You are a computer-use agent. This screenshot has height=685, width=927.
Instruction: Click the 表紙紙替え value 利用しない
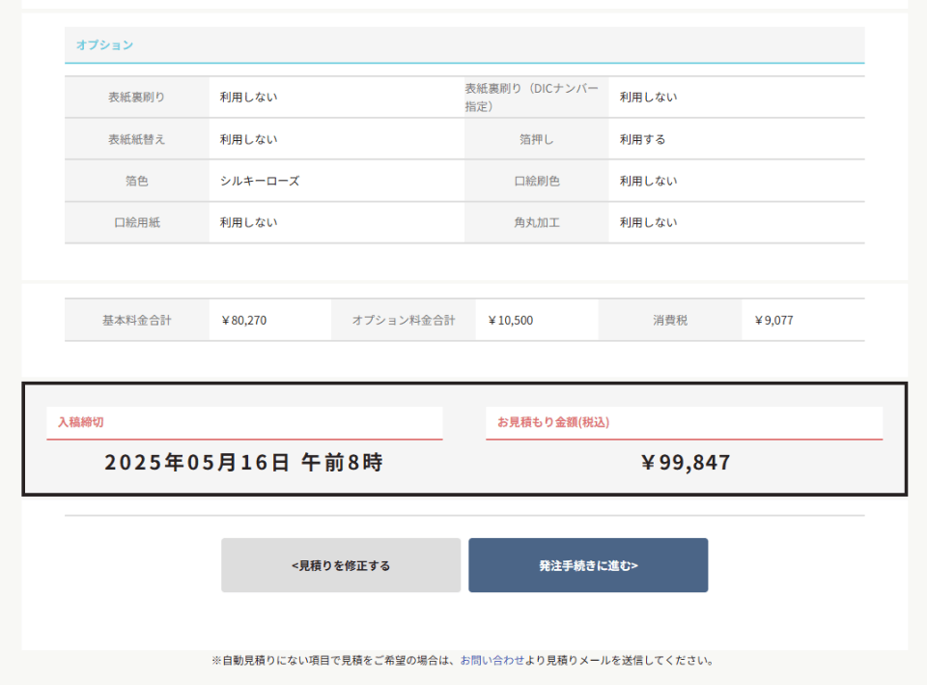click(248, 139)
